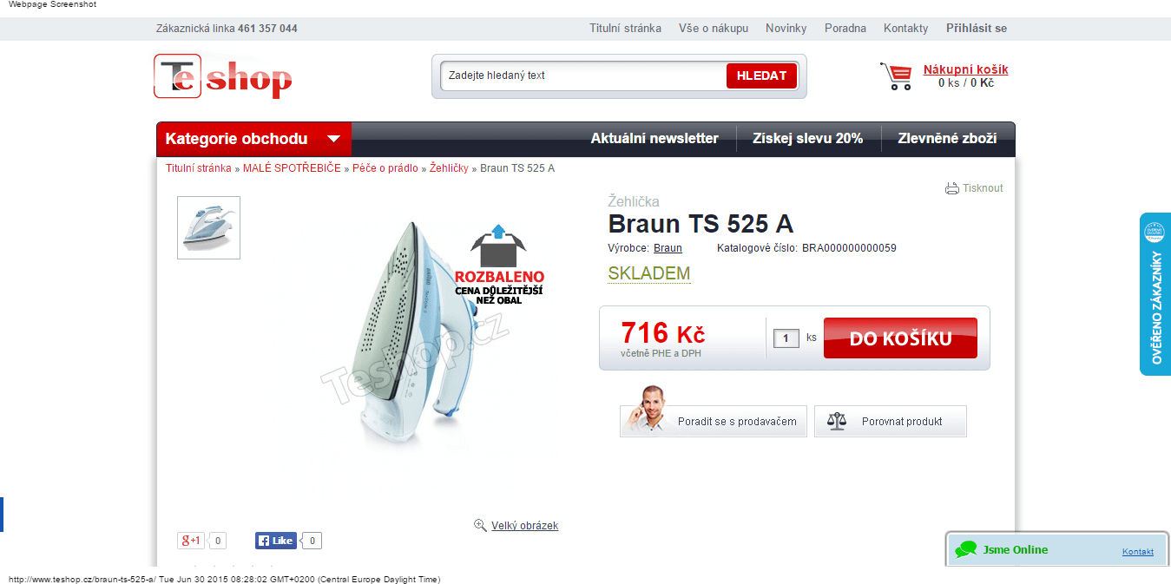Click the Přihlásit se login link

click(977, 29)
